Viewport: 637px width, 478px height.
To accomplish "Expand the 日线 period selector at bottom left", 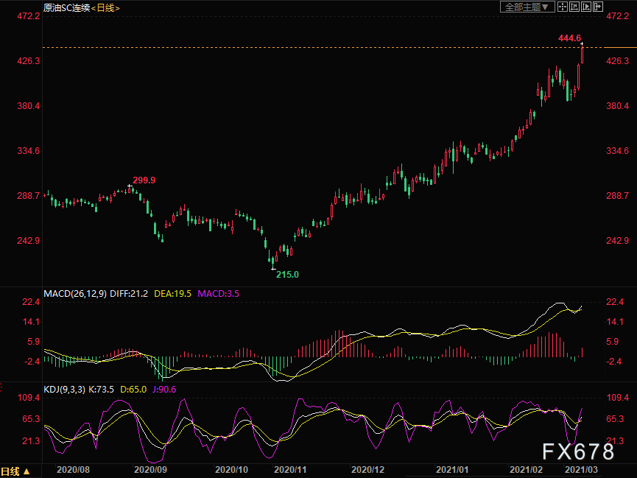I will (16, 471).
